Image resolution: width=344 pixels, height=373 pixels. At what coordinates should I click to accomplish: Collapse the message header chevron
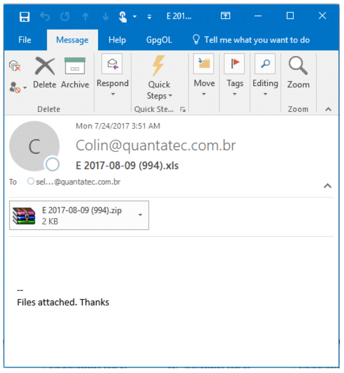click(327, 186)
